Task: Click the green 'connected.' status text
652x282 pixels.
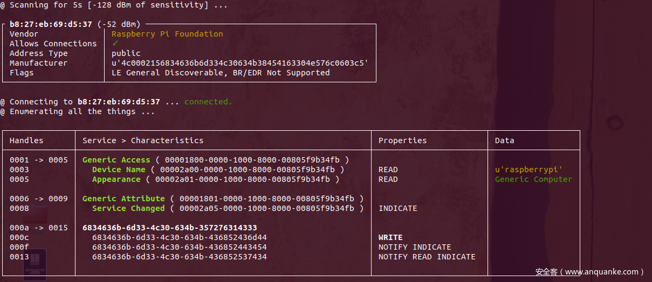Action: [208, 102]
